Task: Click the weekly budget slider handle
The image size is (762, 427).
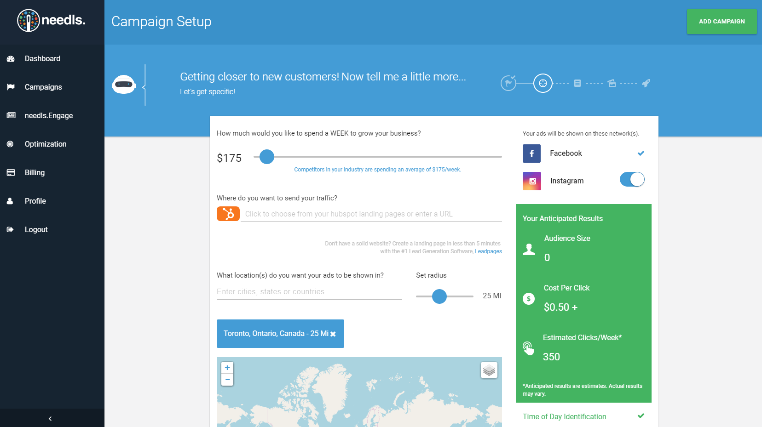Action: click(267, 157)
